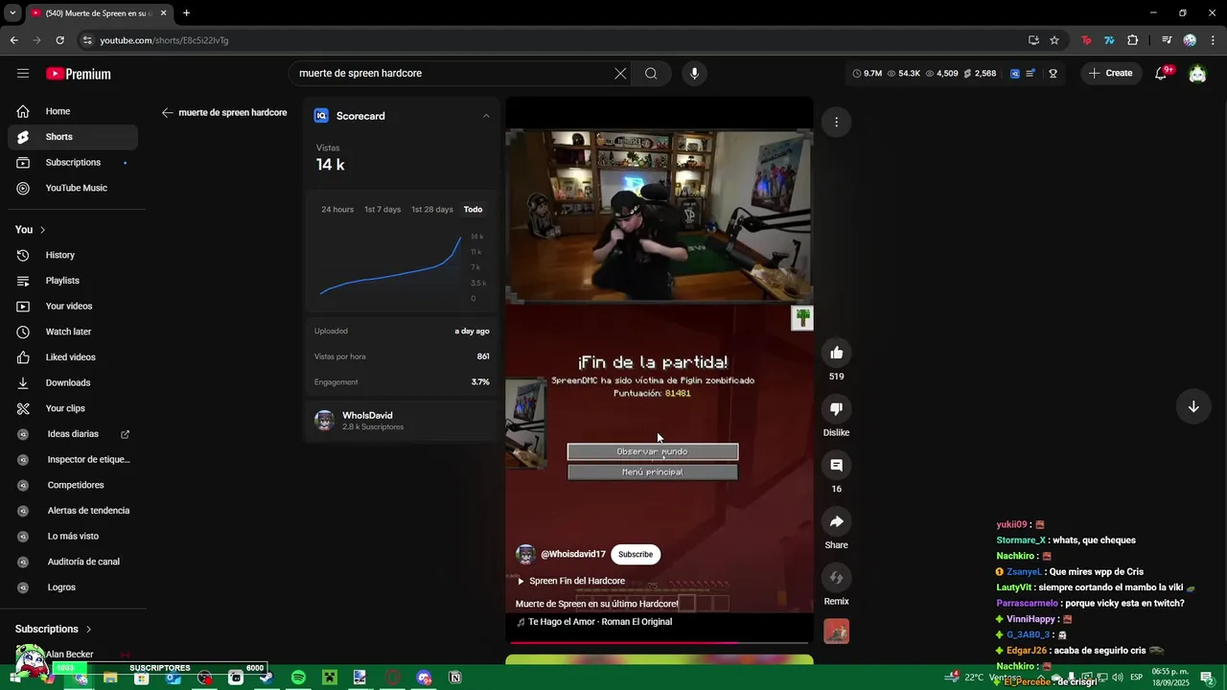
Task: Click the YouTube Premium logo
Action: point(79,74)
